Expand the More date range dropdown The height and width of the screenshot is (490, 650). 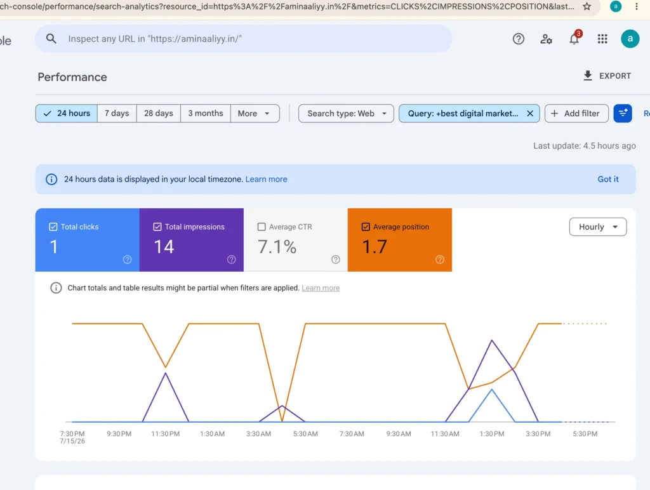tap(255, 114)
